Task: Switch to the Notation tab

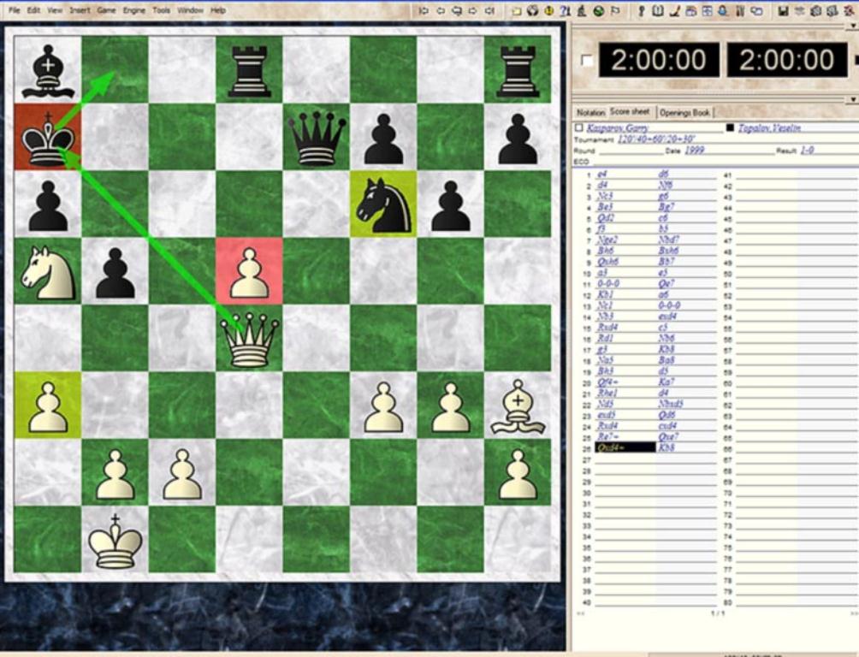Action: click(x=590, y=112)
